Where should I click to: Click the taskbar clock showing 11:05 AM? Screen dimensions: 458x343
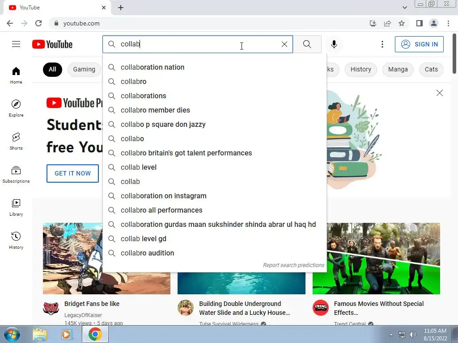(435, 335)
